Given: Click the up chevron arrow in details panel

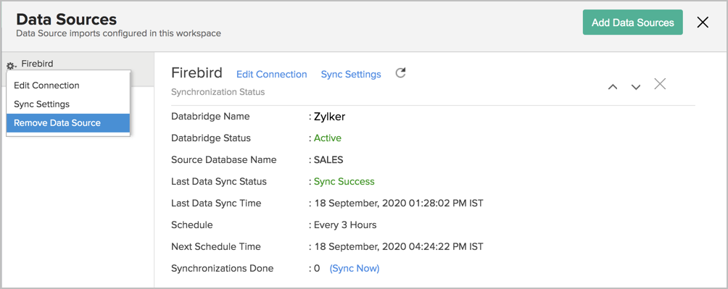Looking at the screenshot, I should tap(613, 87).
